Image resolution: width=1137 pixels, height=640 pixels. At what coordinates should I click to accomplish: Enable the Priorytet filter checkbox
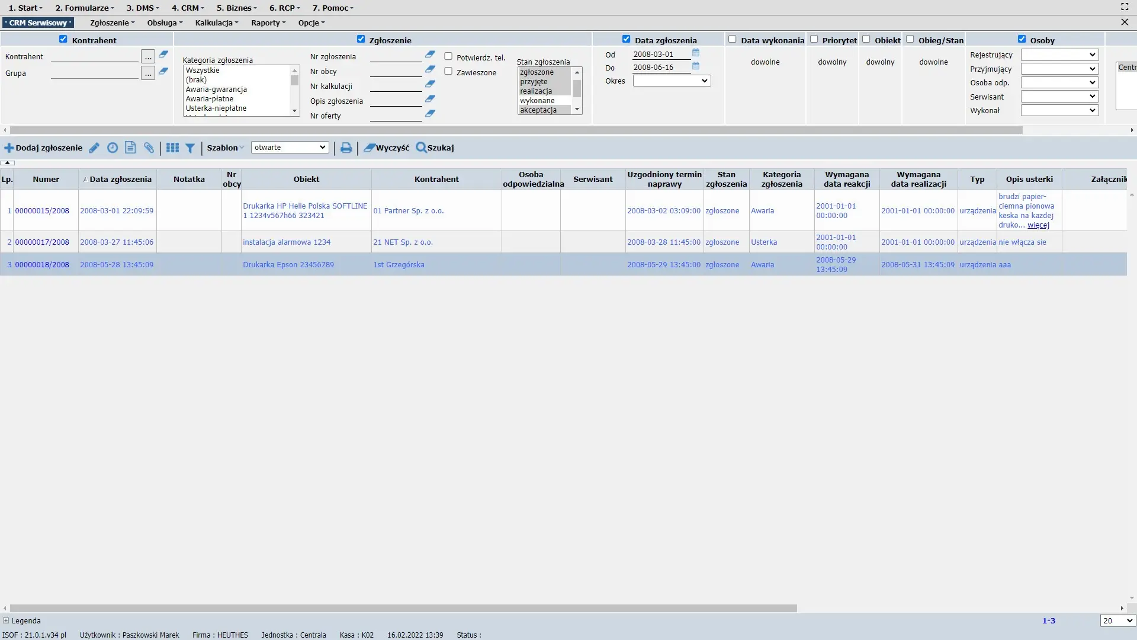point(814,39)
